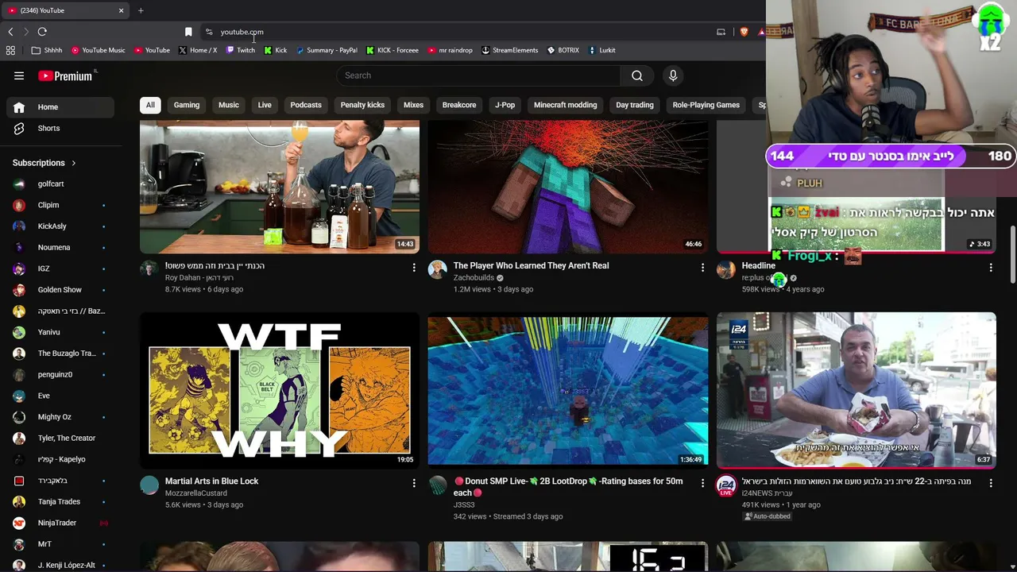Select the Minecraft modding chip
Screen dimensions: 1017x572
coord(565,105)
